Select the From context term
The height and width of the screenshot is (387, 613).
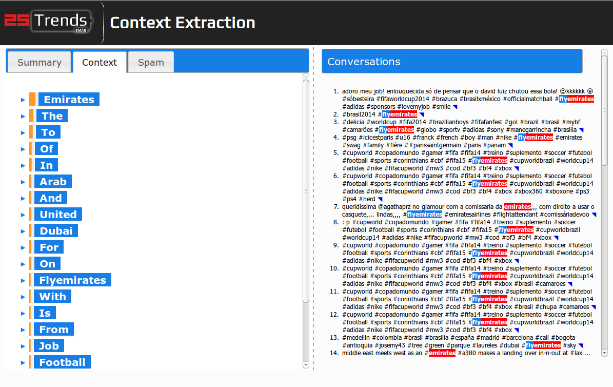[x=54, y=330]
